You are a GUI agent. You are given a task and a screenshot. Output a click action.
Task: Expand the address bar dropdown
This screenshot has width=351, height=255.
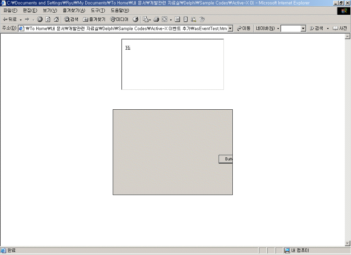pyautogui.click(x=230, y=28)
